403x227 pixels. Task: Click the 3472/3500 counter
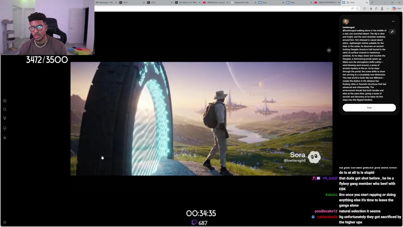(x=47, y=60)
